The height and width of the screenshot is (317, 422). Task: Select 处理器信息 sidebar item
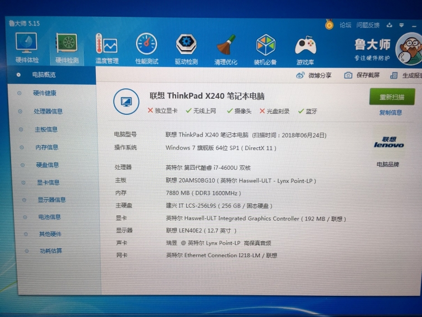[x=48, y=111]
